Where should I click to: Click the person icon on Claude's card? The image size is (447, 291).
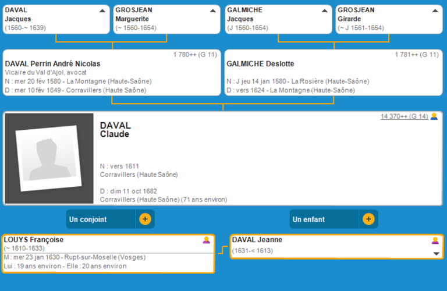click(x=434, y=116)
